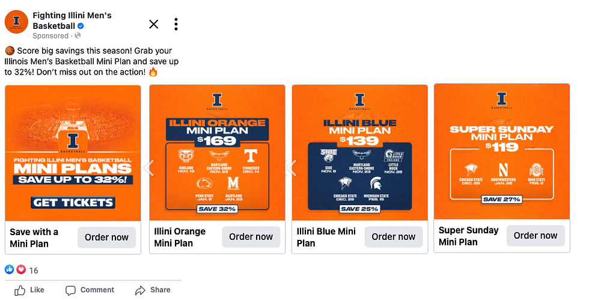Order now for Illini Blue Mini Plan
This screenshot has width=589, height=300.
tap(394, 236)
